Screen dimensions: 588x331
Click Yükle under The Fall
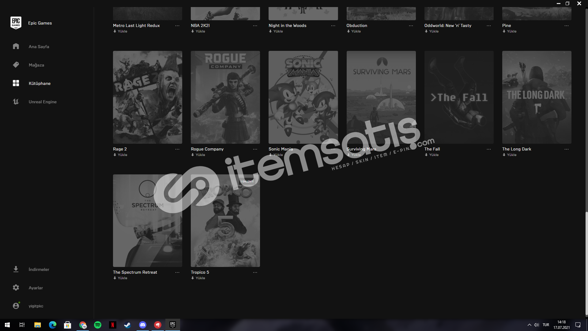pyautogui.click(x=432, y=155)
